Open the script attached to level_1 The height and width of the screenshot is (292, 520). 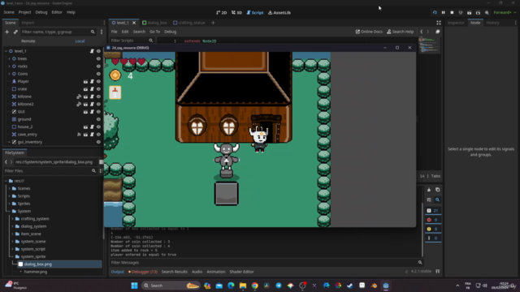pyautogui.click(x=92, y=51)
